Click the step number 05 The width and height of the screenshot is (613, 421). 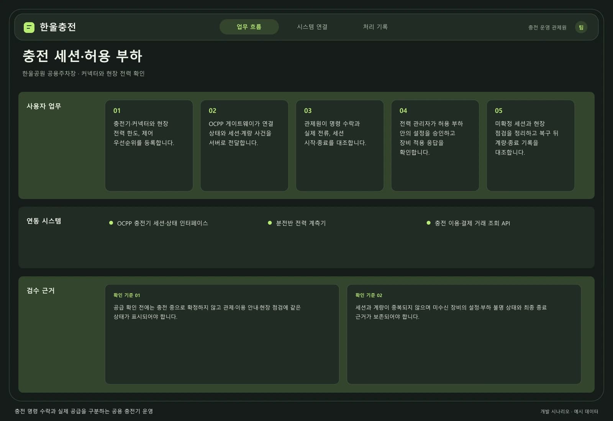tap(498, 111)
